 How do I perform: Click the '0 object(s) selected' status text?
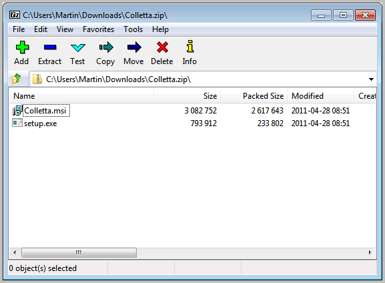(43, 268)
